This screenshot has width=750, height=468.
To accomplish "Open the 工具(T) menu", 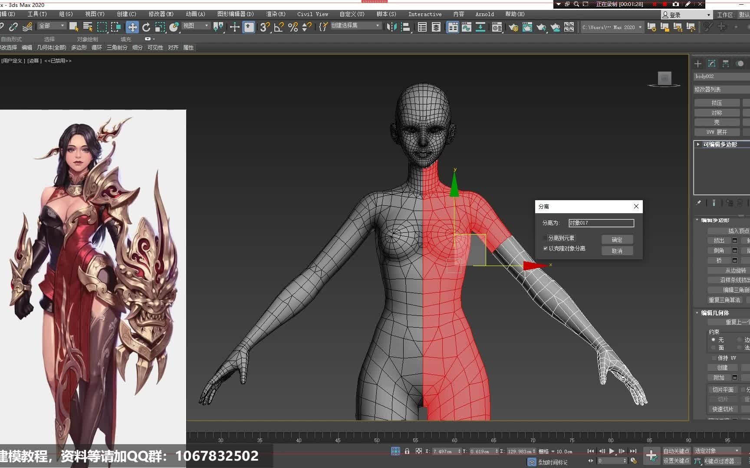I will tap(37, 14).
